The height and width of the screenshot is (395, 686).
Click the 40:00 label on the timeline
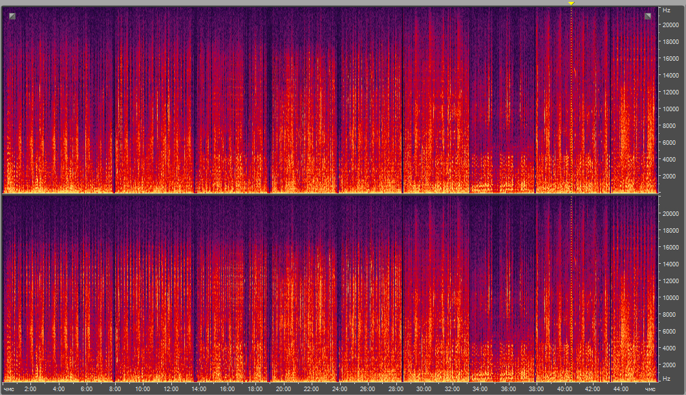click(x=564, y=389)
